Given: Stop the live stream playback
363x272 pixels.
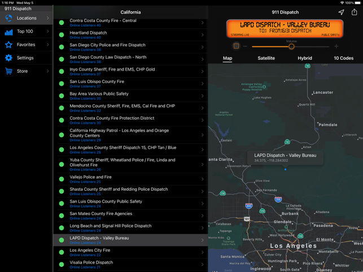Looking at the screenshot, I should pyautogui.click(x=236, y=46).
